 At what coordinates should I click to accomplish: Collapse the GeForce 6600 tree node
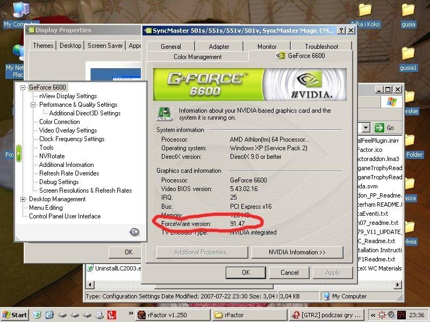pyautogui.click(x=23, y=87)
